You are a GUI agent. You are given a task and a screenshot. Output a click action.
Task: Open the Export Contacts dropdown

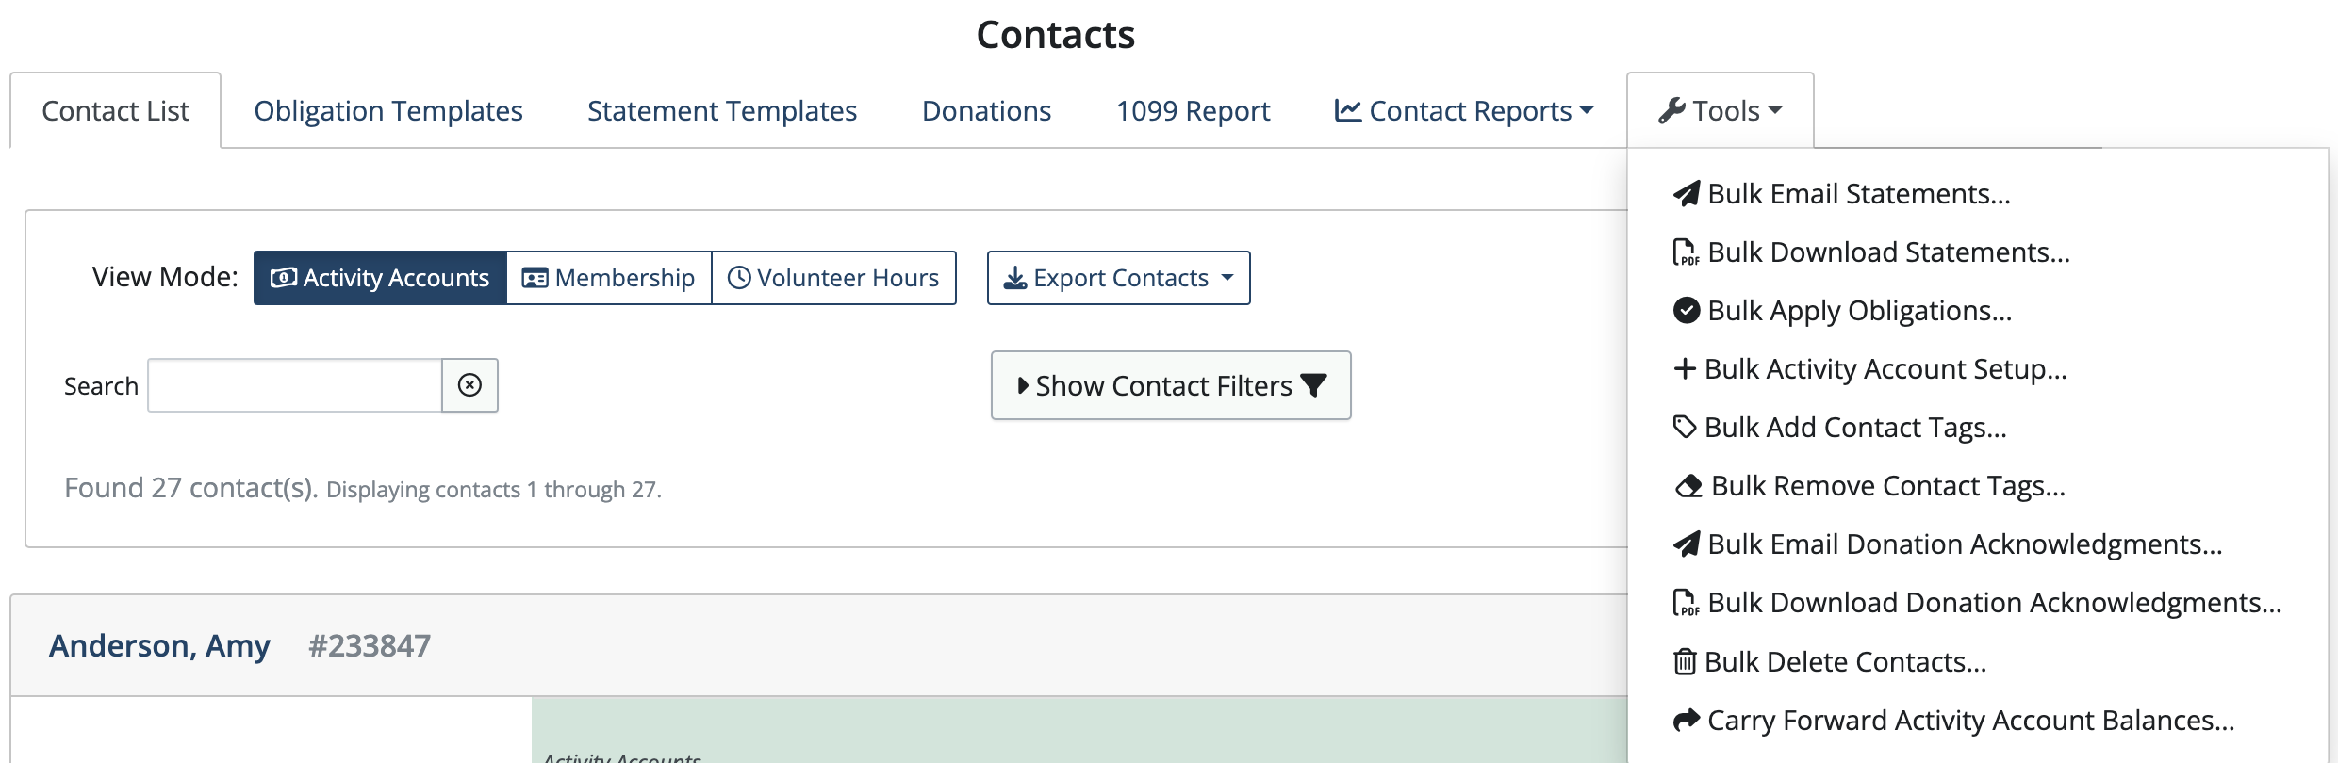pyautogui.click(x=1118, y=278)
